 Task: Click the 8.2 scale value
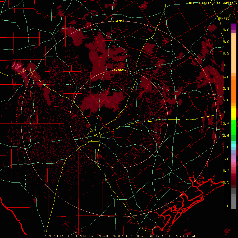pos(226,53)
